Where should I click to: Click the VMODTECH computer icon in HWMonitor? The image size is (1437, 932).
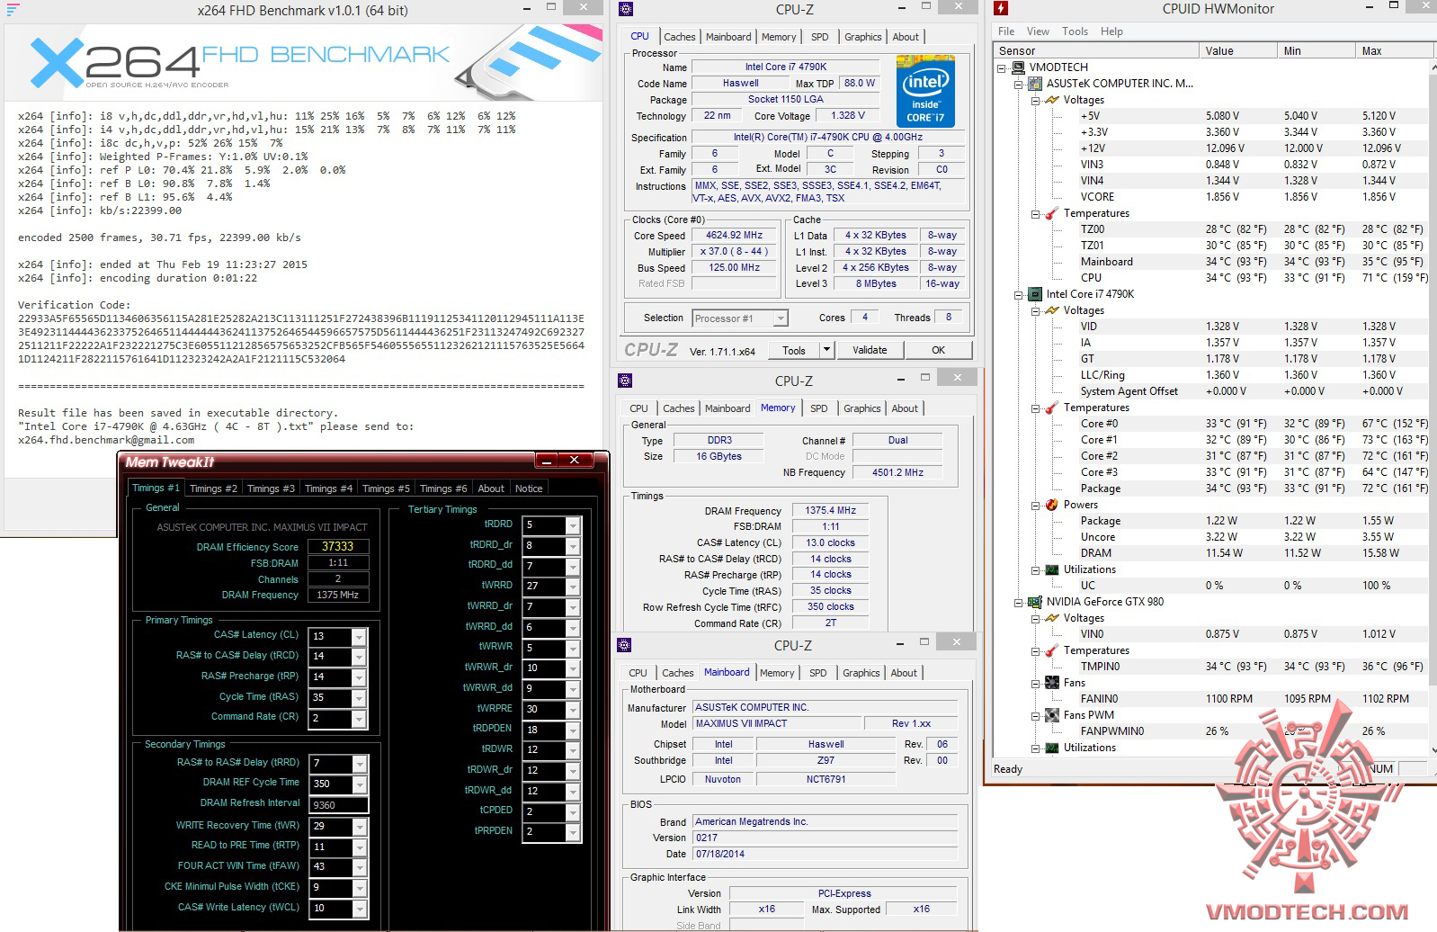tap(1018, 67)
